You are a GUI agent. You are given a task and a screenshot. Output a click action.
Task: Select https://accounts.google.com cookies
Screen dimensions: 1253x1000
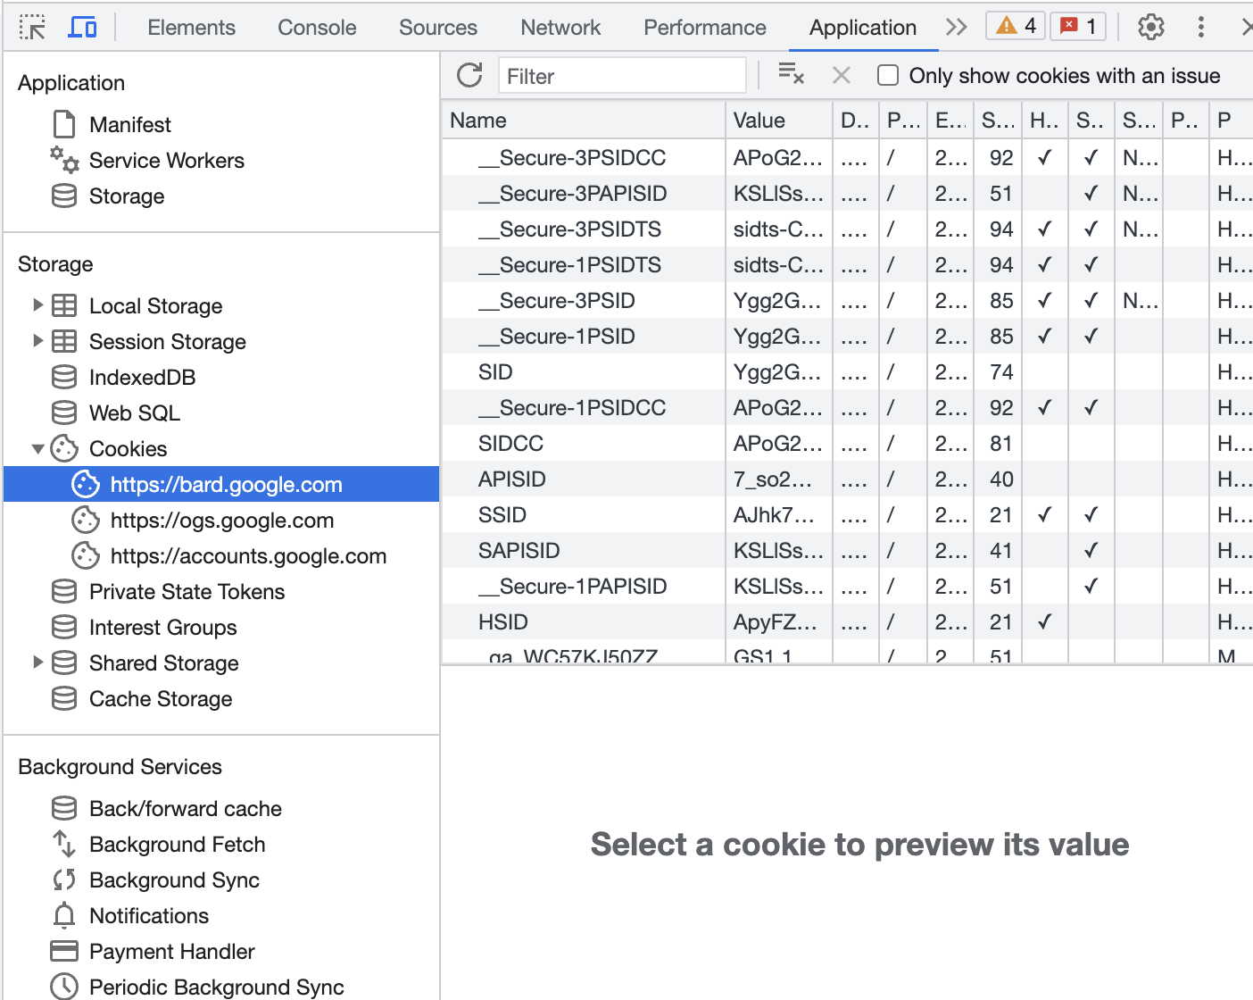pyautogui.click(x=248, y=555)
